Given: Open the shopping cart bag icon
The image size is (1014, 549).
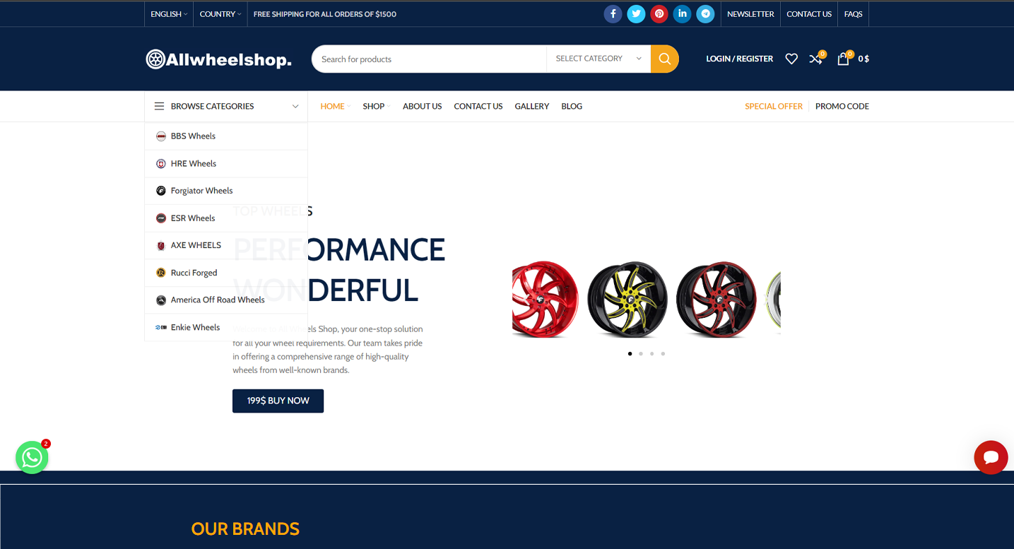Looking at the screenshot, I should tap(843, 59).
